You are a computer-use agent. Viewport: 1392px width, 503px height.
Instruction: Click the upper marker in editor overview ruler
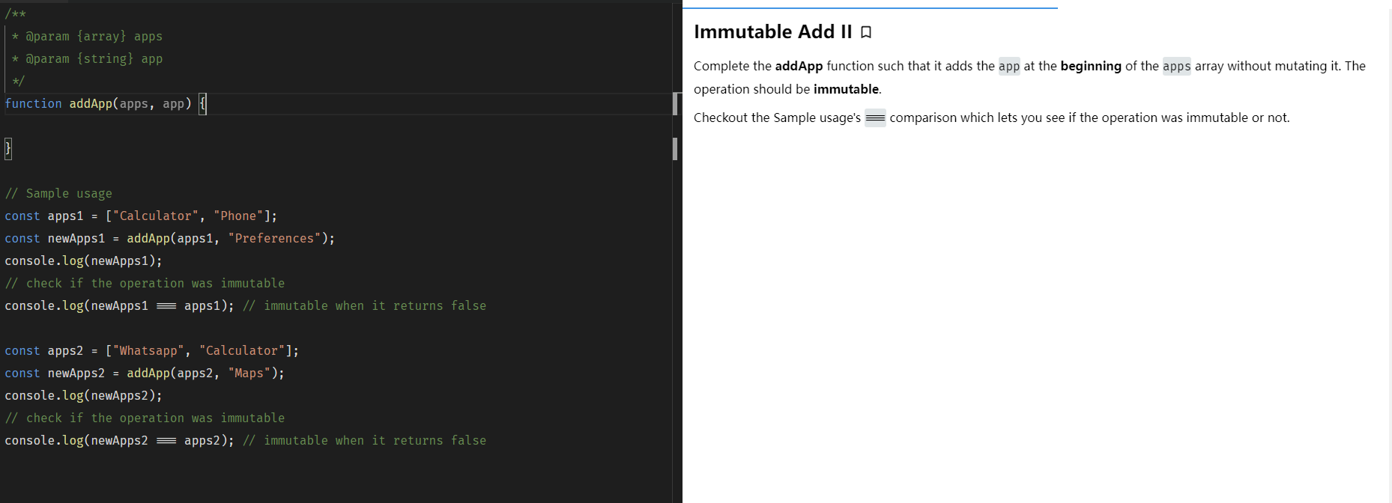click(x=675, y=103)
